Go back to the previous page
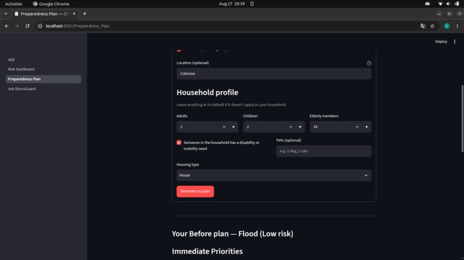Screen dimensions: 464x260 click(x=6, y=26)
